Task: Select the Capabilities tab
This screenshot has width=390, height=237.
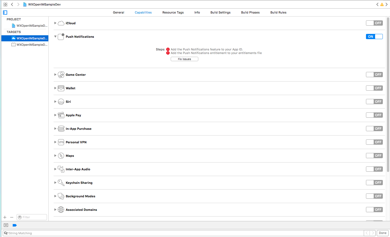Action: point(143,12)
